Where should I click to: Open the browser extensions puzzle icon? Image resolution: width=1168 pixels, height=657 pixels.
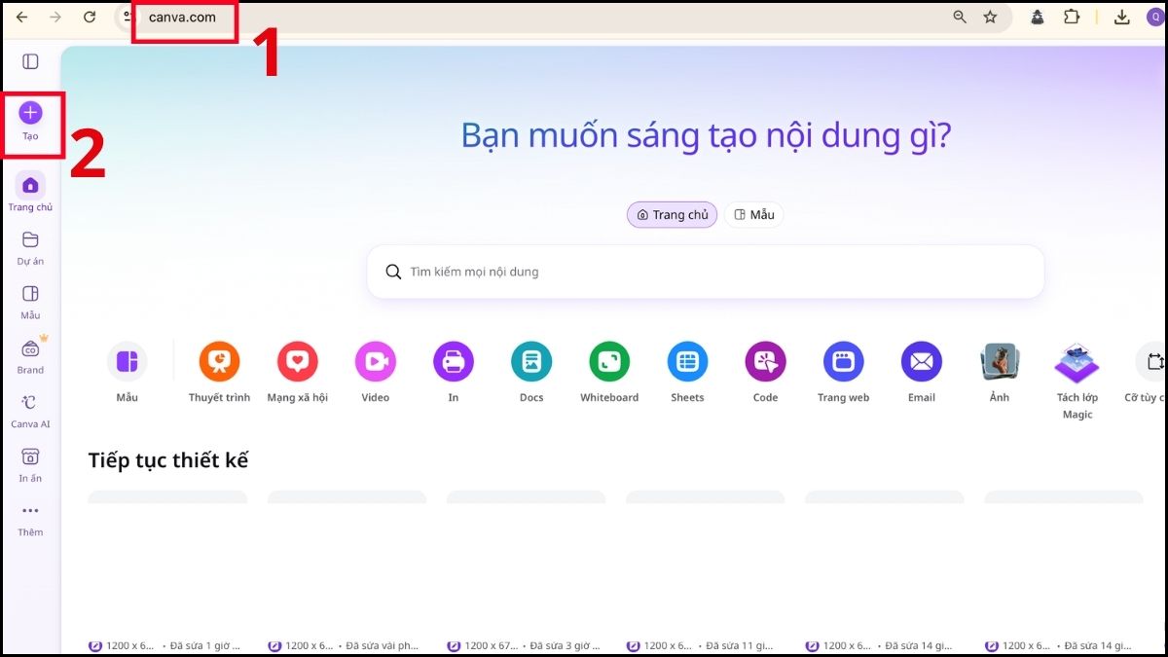[x=1072, y=18]
